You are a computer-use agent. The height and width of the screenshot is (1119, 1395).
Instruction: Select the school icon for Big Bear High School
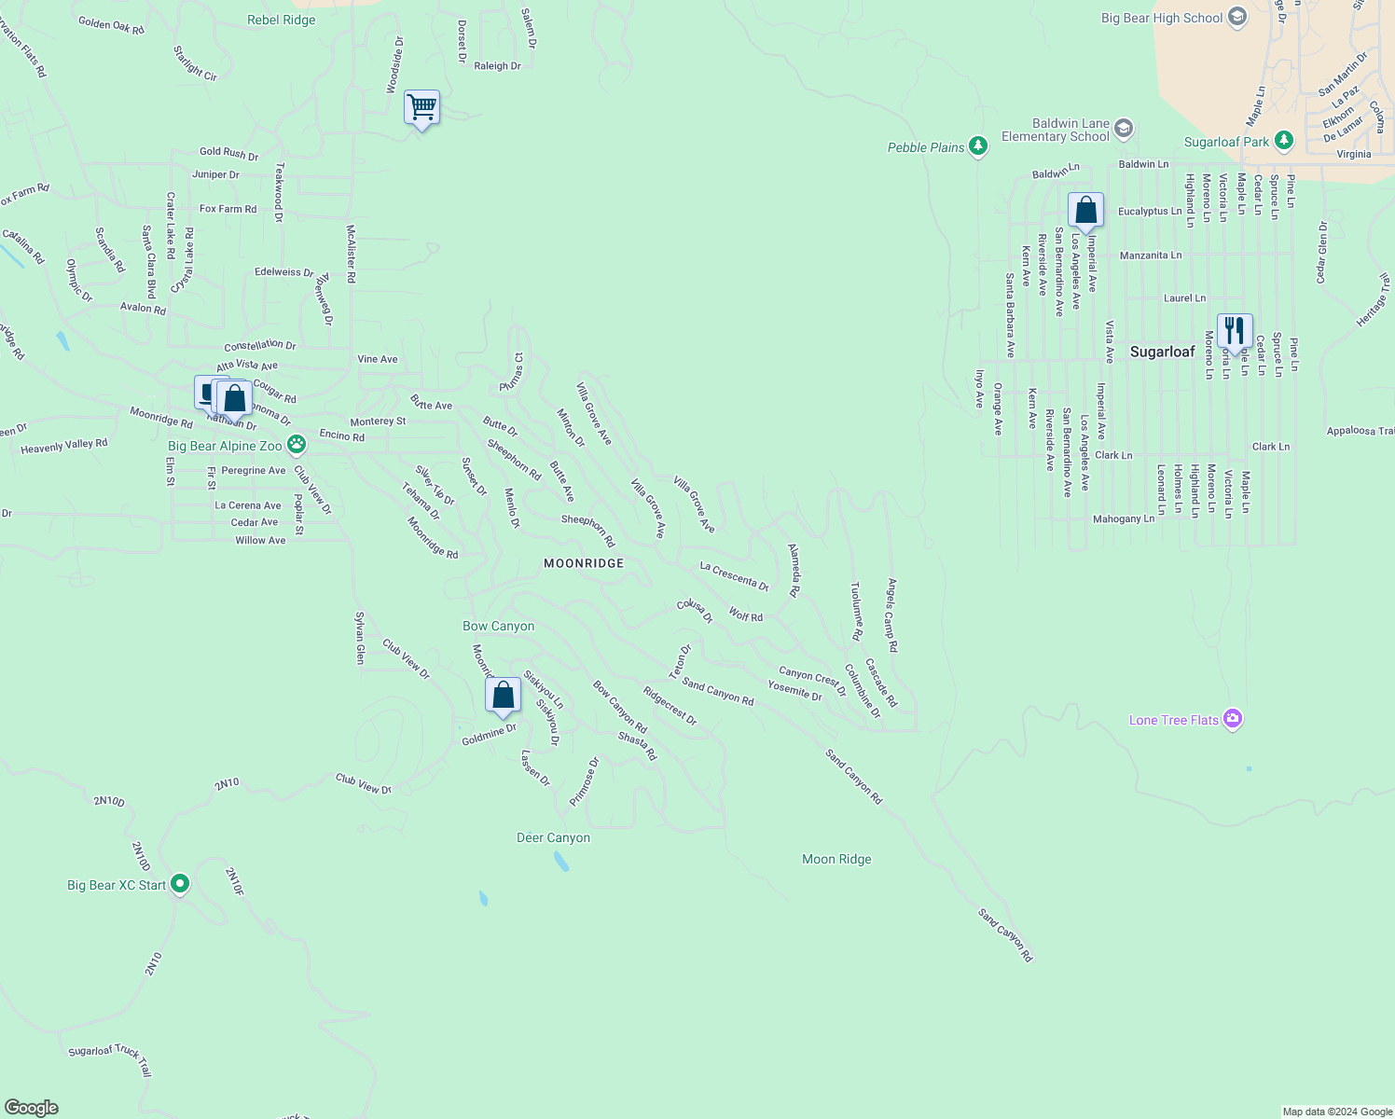click(x=1237, y=18)
